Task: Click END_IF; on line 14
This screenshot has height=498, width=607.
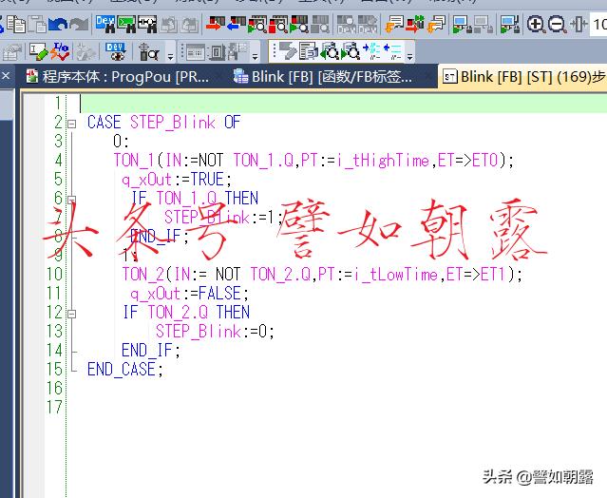Action: [x=151, y=351]
